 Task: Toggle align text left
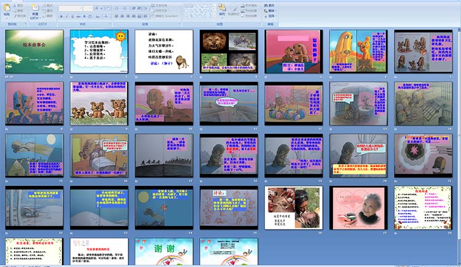[116, 16]
